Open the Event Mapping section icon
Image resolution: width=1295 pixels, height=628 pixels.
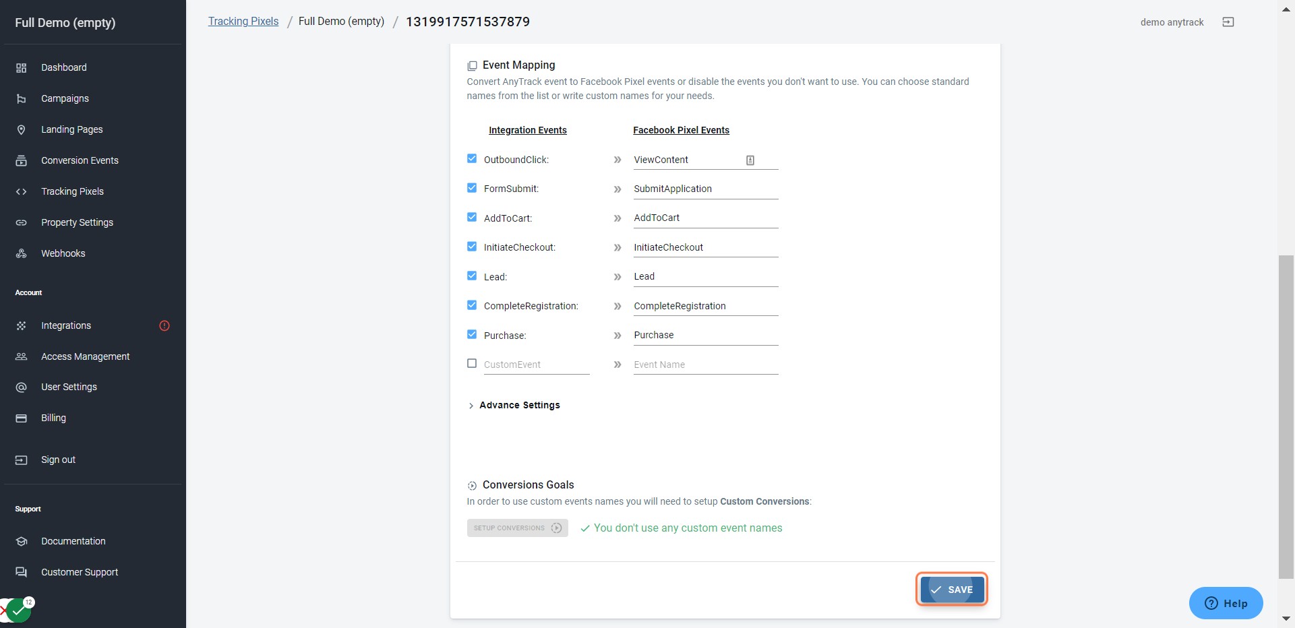pyautogui.click(x=471, y=65)
